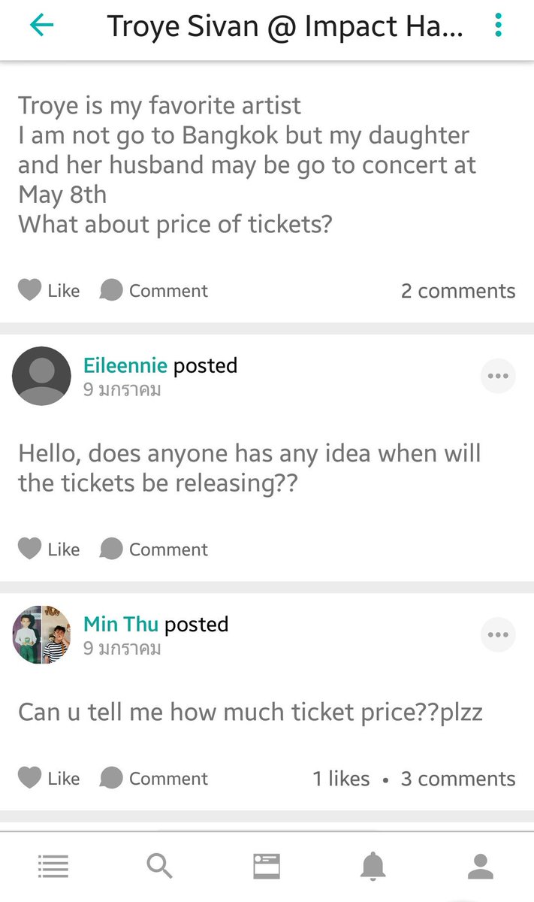This screenshot has width=534, height=902.
Task: Expand options menu on Min Thu's post
Action: [498, 635]
